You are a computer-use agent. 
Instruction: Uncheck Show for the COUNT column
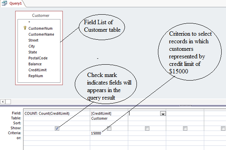coord(57,128)
